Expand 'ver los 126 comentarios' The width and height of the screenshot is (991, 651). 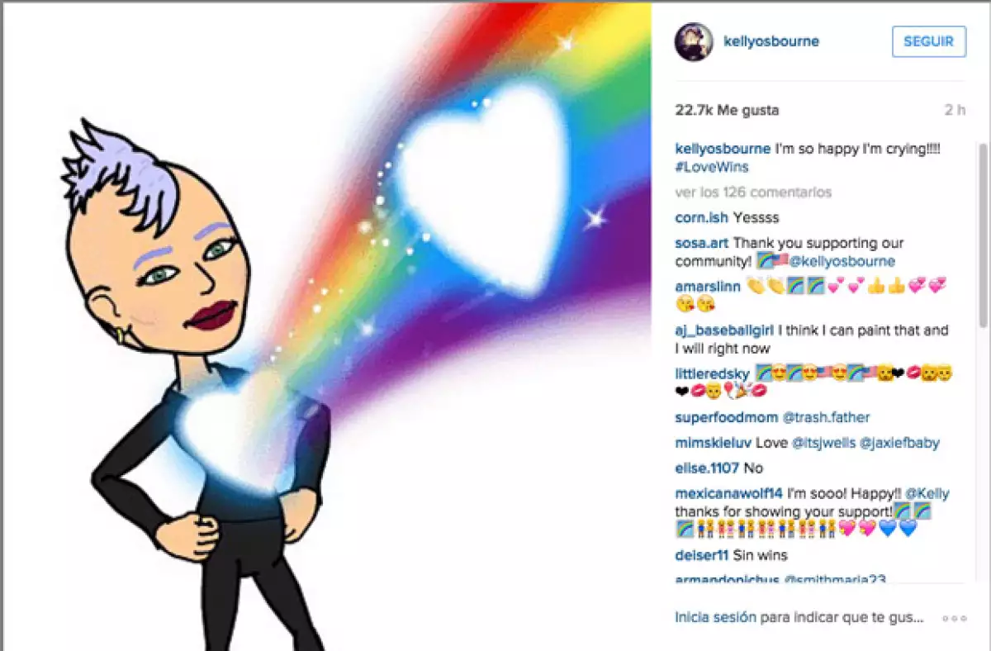tap(753, 192)
